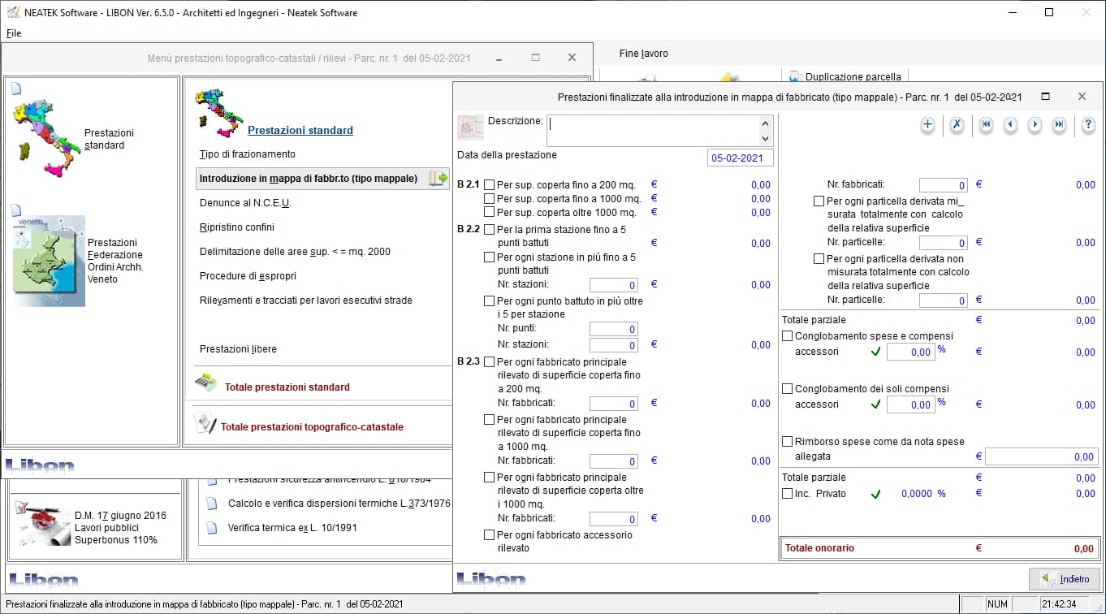Click green checkmark for Conglobamento dei soli compensi

pyautogui.click(x=875, y=404)
